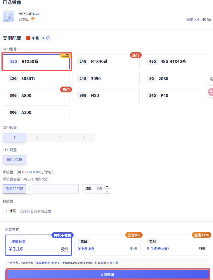Open the QR code floating icon
Viewport: 213px width, 280px height.
[x=211, y=79]
